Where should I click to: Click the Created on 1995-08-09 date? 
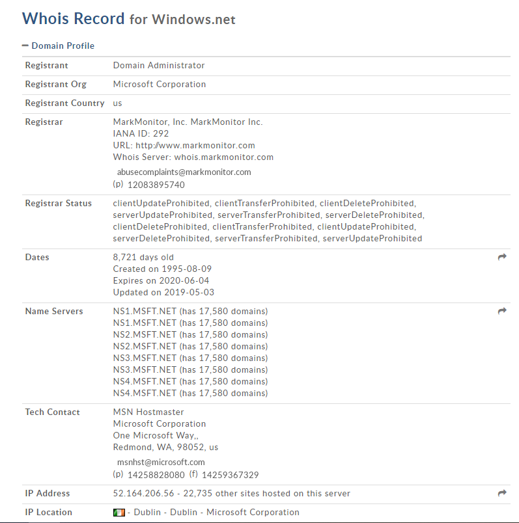point(162,269)
